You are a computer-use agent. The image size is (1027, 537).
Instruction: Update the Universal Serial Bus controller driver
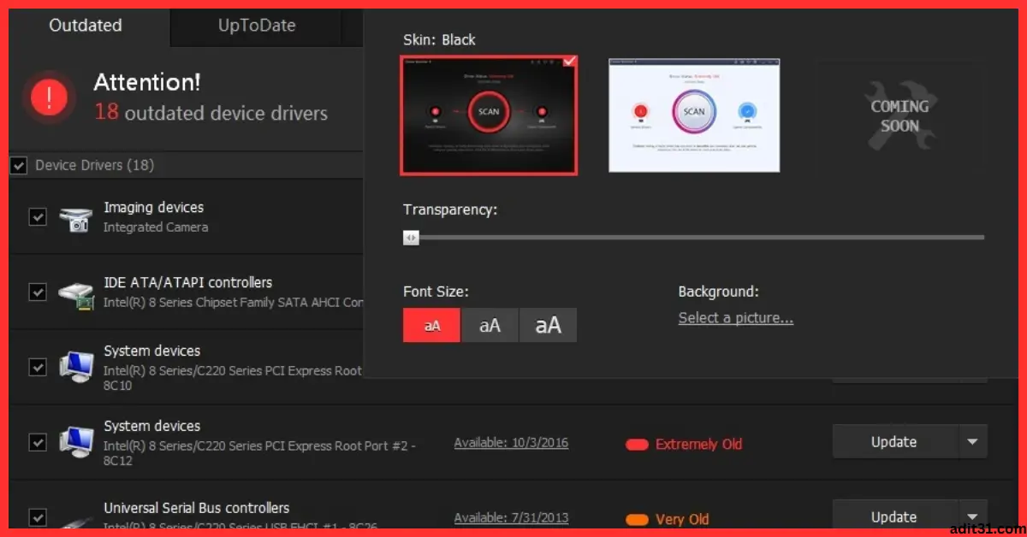coord(894,516)
